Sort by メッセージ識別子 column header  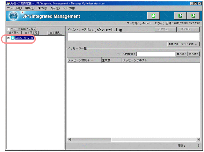[x=84, y=60]
